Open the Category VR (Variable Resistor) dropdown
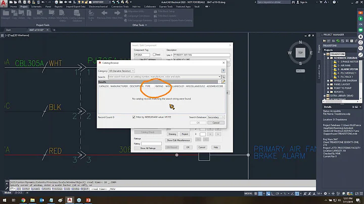 tap(121, 71)
